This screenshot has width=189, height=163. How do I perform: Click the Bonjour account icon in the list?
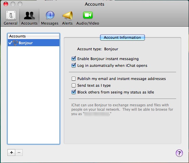[x=15, y=43]
